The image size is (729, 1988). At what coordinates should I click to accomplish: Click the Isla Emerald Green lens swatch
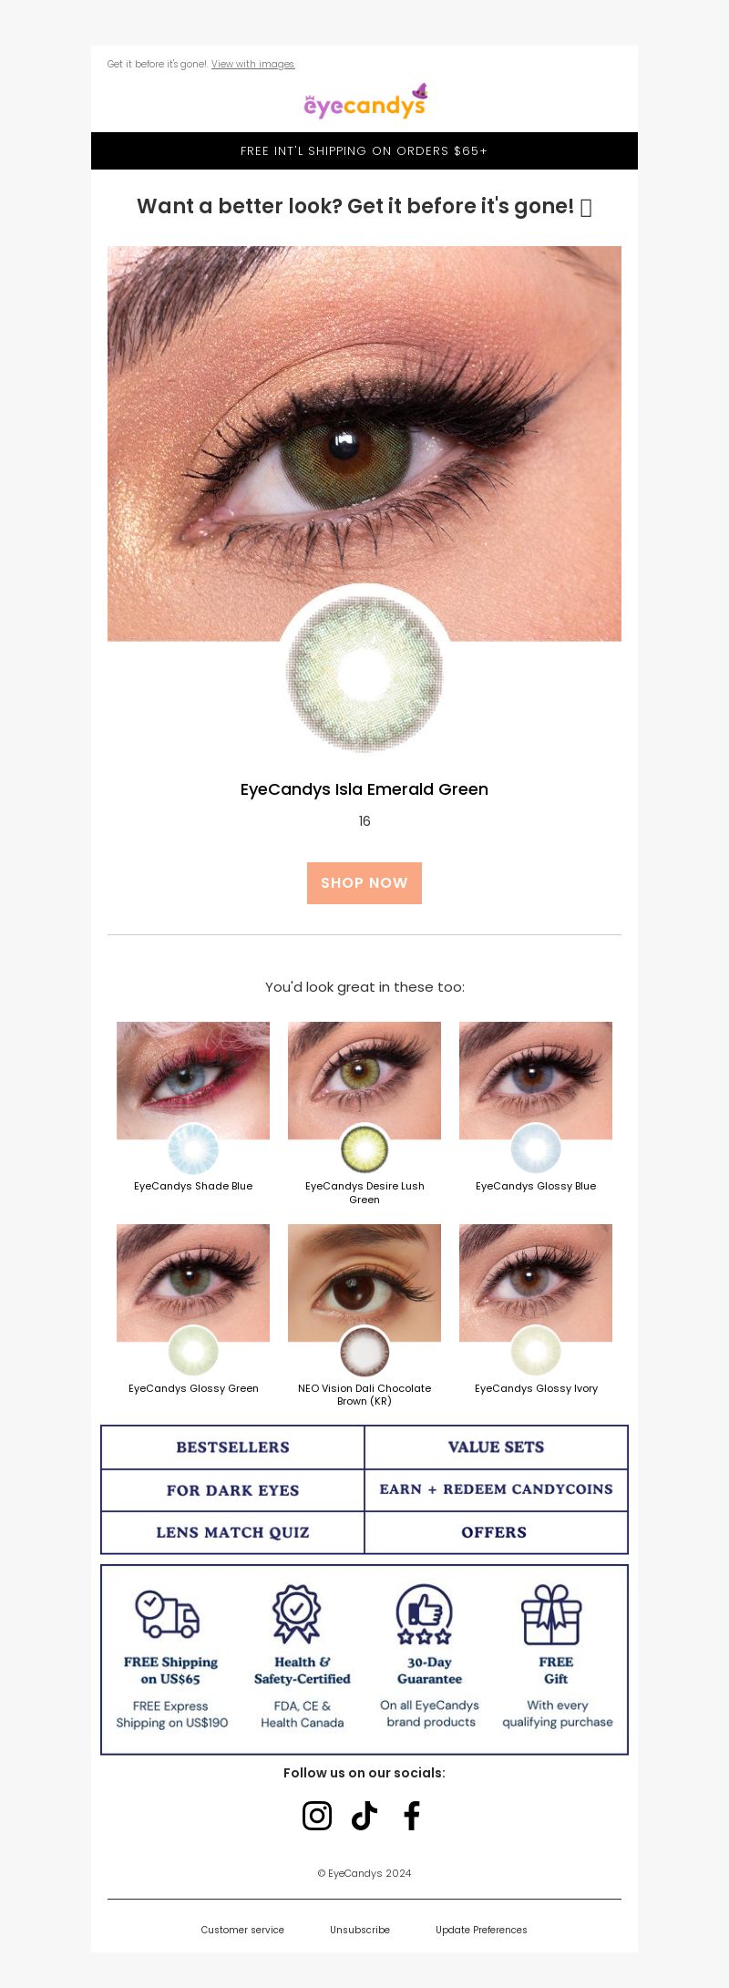364,673
